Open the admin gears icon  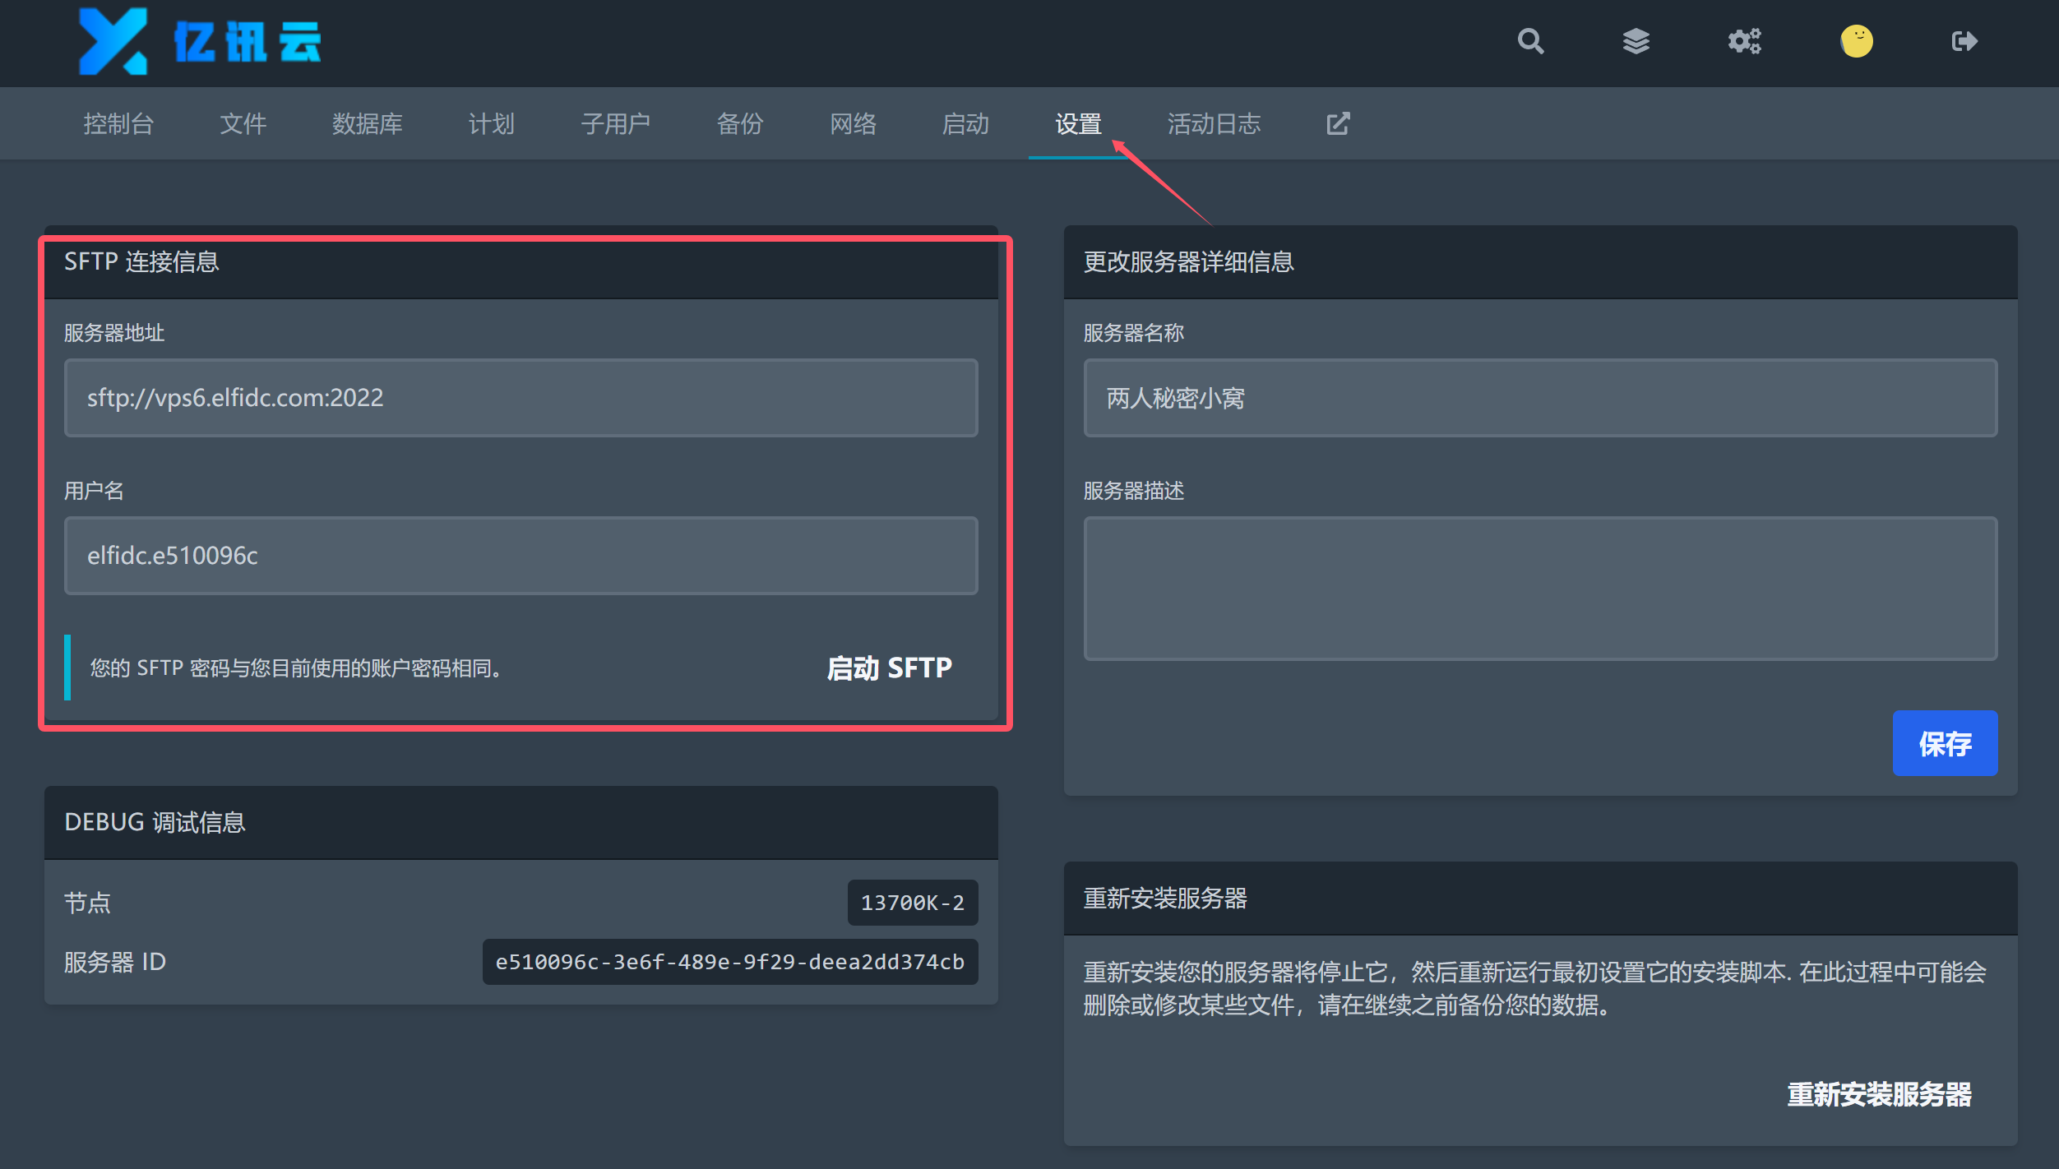(x=1744, y=41)
